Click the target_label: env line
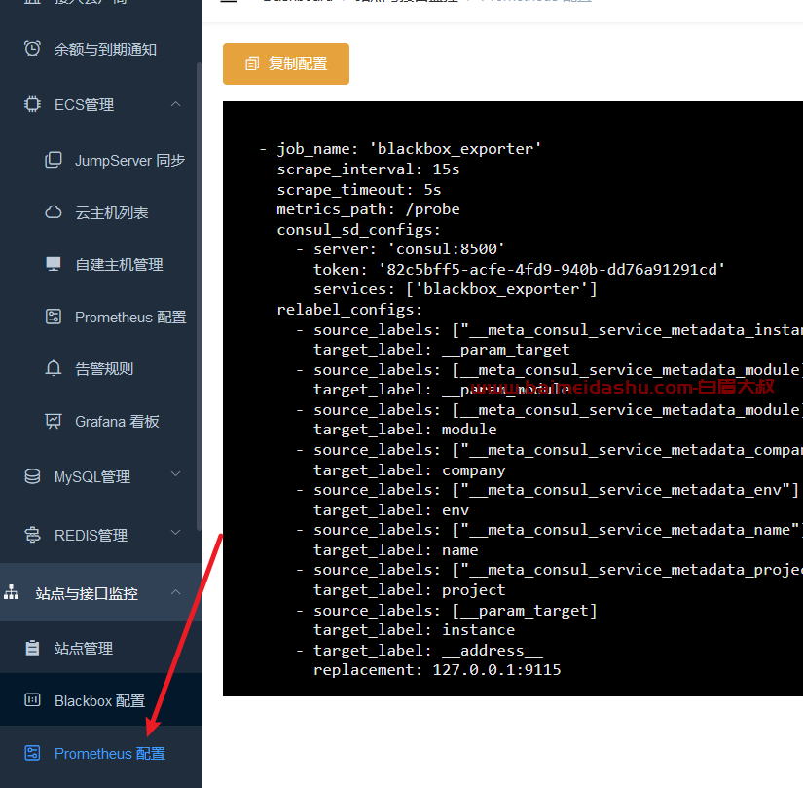Screen dimensions: 803x788 pyautogui.click(x=391, y=509)
